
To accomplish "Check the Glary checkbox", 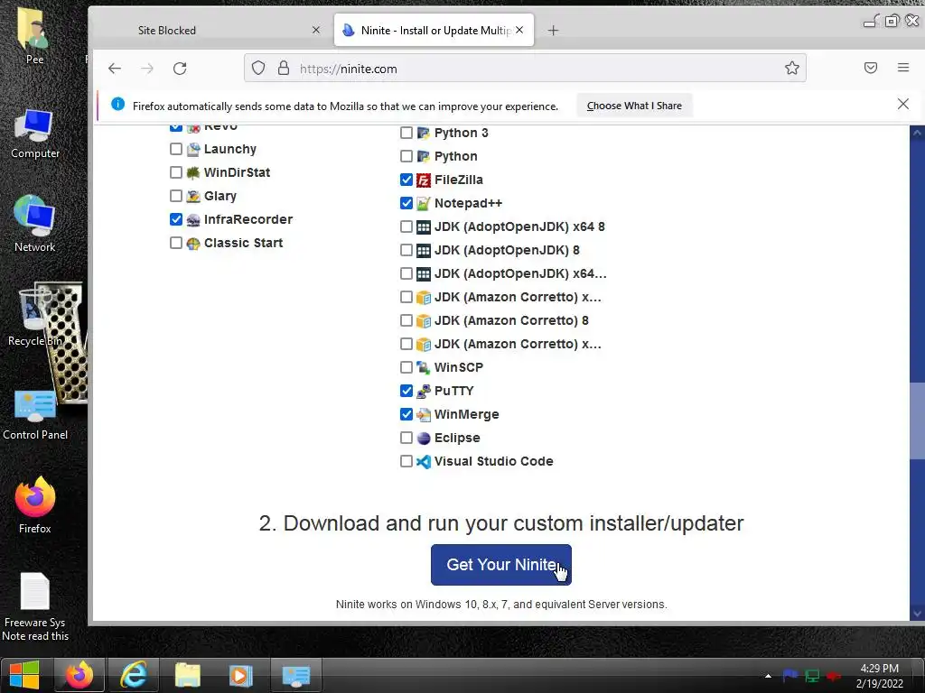I will (x=176, y=196).
